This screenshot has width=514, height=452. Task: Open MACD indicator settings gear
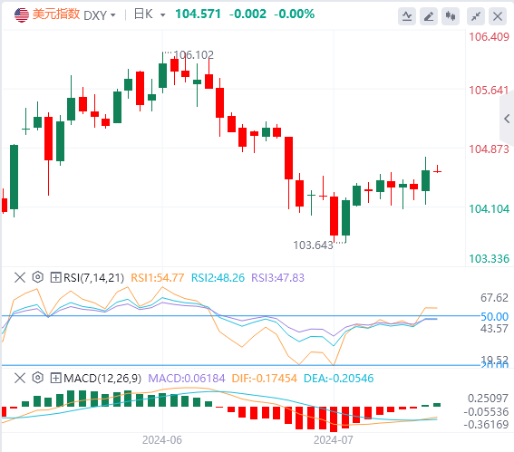(x=38, y=378)
